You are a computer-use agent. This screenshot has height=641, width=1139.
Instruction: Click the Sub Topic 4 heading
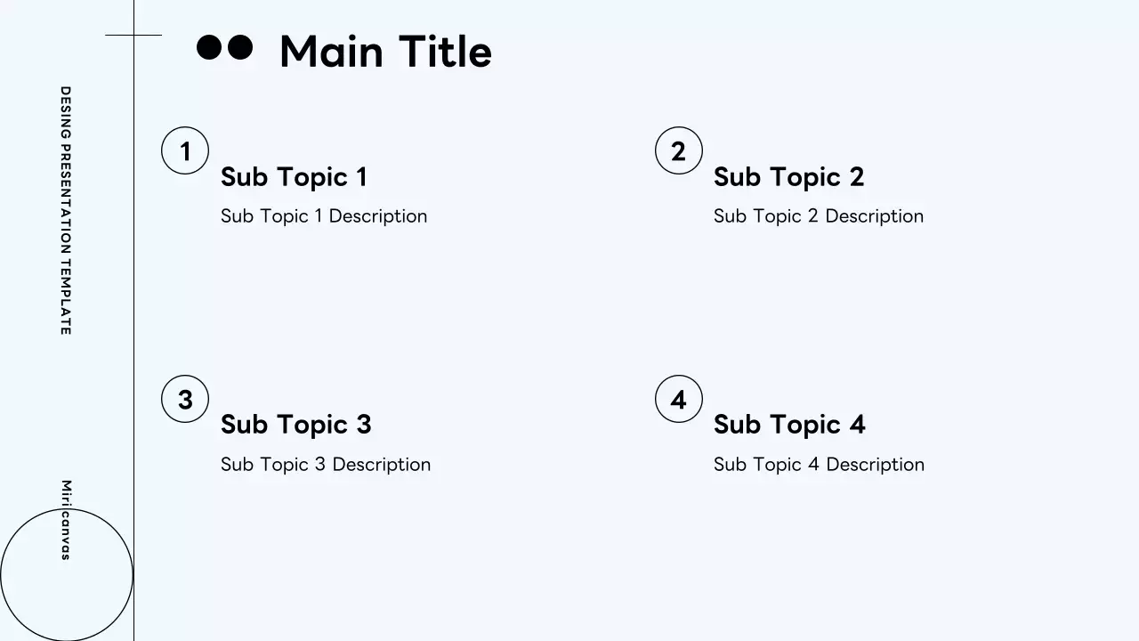(789, 425)
